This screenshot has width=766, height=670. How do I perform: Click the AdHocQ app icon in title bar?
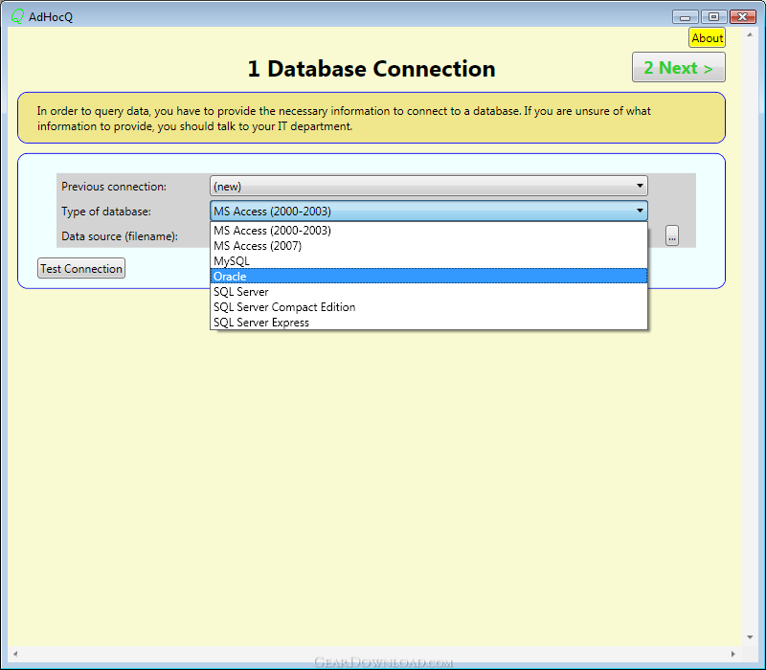[x=17, y=16]
